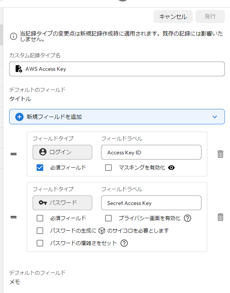Open help for privacy screen option
Viewport: 230px width, 293px height.
coord(188,218)
